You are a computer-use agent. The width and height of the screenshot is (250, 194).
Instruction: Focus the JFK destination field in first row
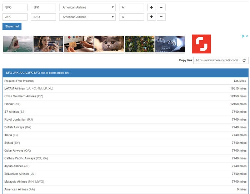43,7
